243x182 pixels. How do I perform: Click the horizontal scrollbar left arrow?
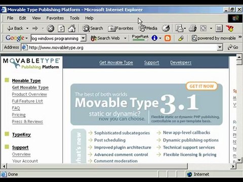point(4,166)
